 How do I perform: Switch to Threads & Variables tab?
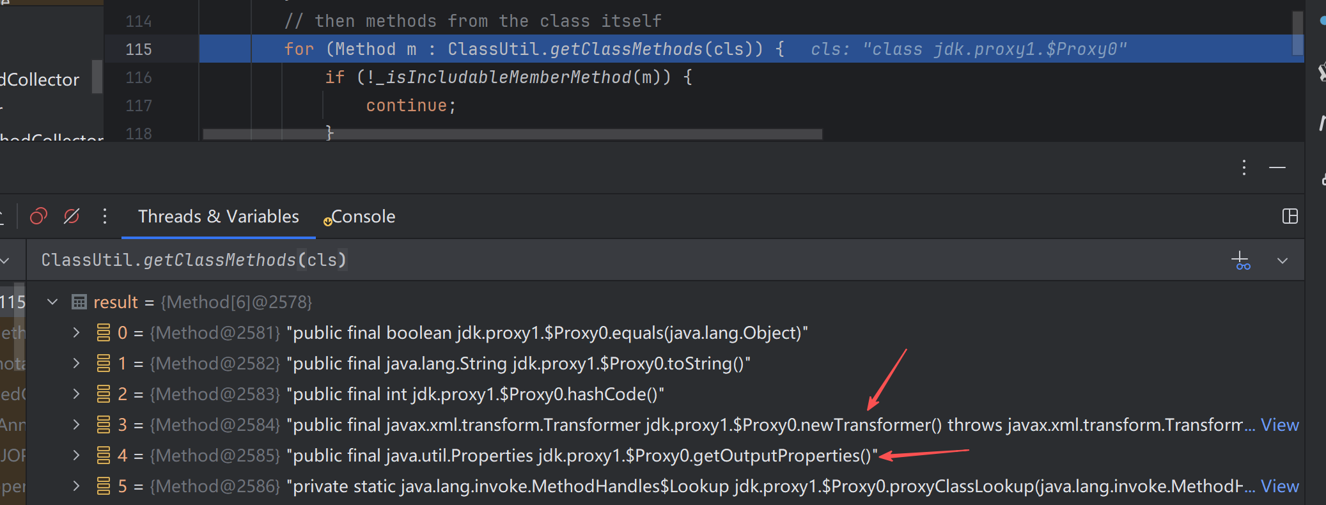(219, 217)
